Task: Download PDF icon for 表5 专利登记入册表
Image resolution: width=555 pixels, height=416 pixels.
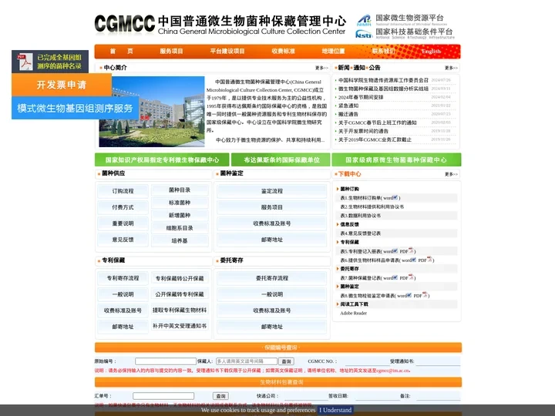Action: (412, 250)
